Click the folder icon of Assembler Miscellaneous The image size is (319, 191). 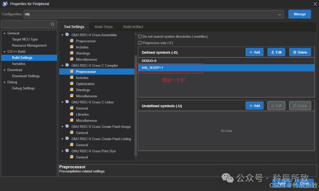click(71, 59)
